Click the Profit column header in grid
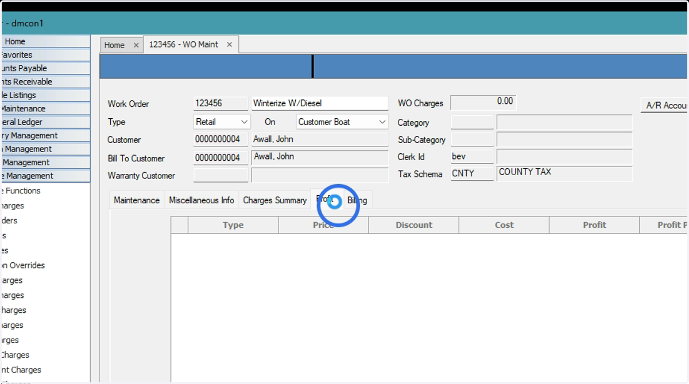Viewport: 689px width, 384px height. coord(594,225)
